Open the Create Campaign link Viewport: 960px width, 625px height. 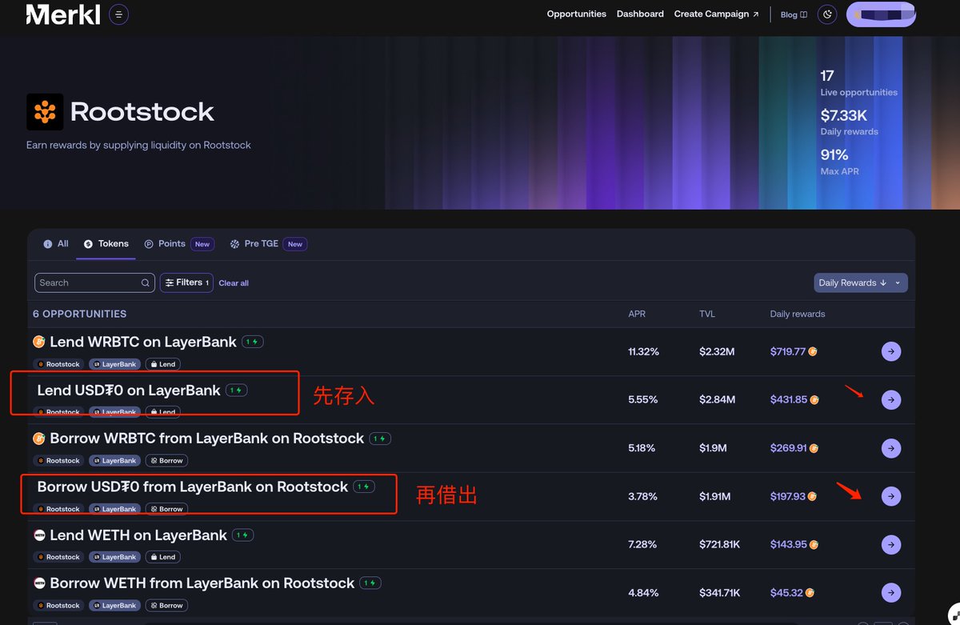[716, 14]
